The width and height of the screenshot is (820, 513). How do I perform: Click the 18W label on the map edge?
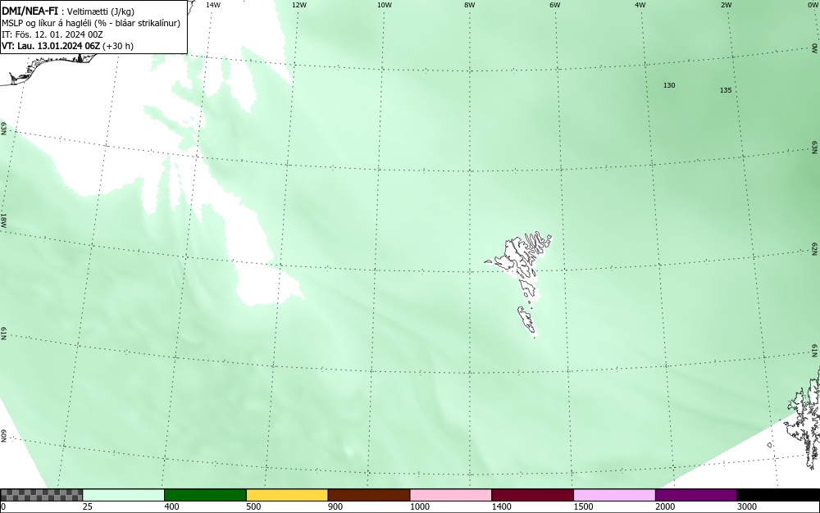[x=3, y=220]
